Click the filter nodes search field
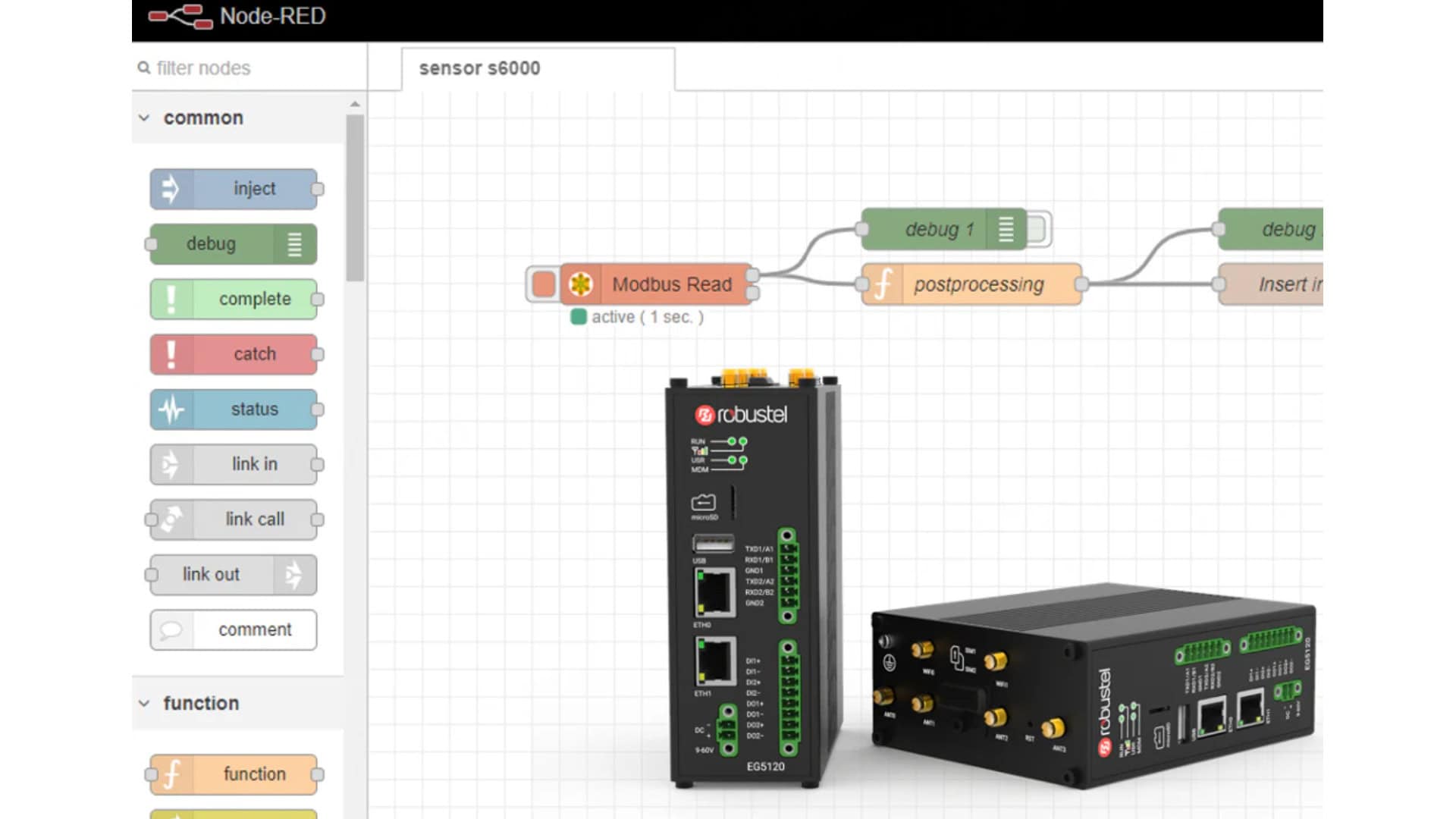 pyautogui.click(x=227, y=67)
